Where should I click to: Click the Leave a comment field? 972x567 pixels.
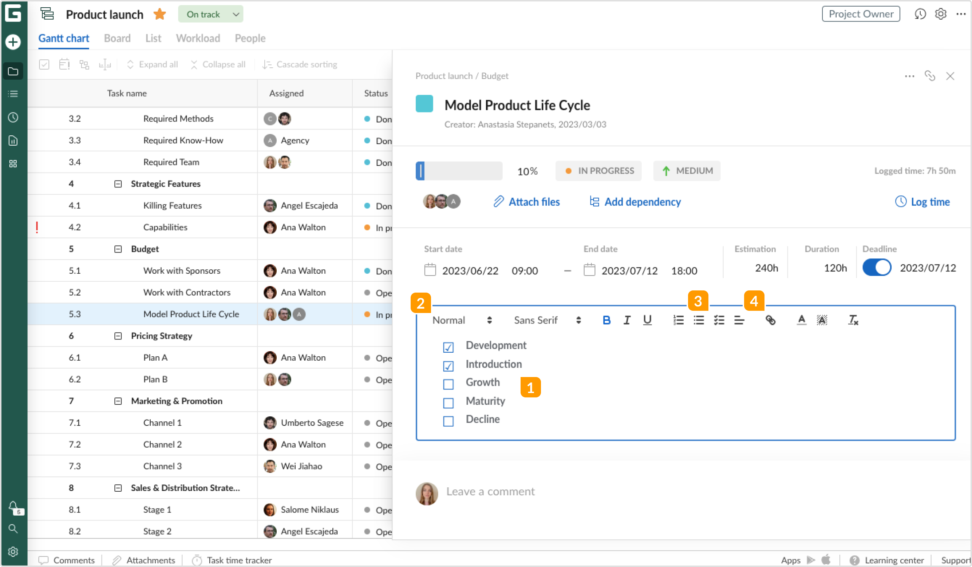pyautogui.click(x=490, y=491)
